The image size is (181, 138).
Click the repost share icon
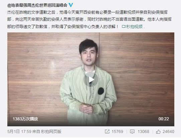pyautogui.click(x=107, y=132)
